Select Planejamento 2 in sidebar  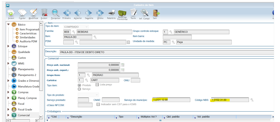pyautogui.click(x=27, y=75)
